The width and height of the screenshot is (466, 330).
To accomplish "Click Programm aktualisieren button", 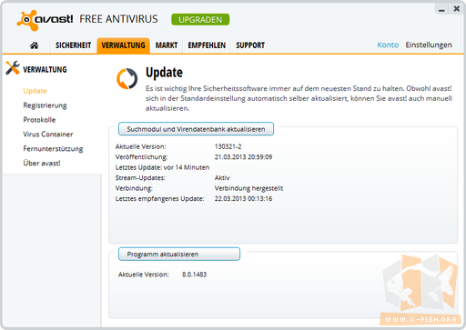I will pos(179,255).
